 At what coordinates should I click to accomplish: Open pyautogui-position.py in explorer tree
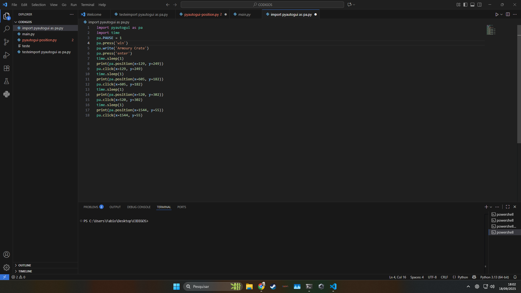[x=45, y=40]
